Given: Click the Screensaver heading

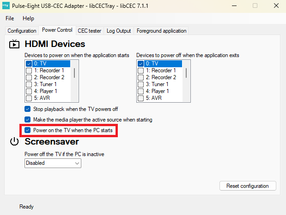Looking at the screenshot, I should point(52,142).
